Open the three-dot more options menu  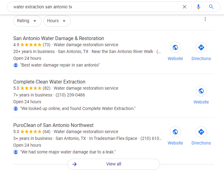click(x=205, y=19)
